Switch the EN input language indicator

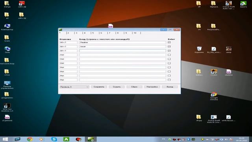(x=163, y=139)
